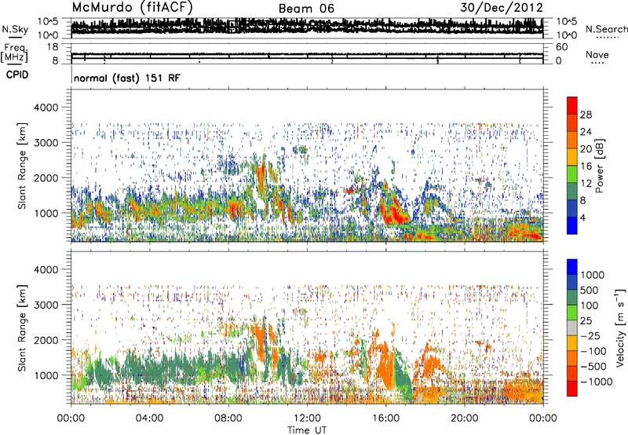Click the blue bottom of power colorbar
Screen dimensions: 628x435
[572, 225]
